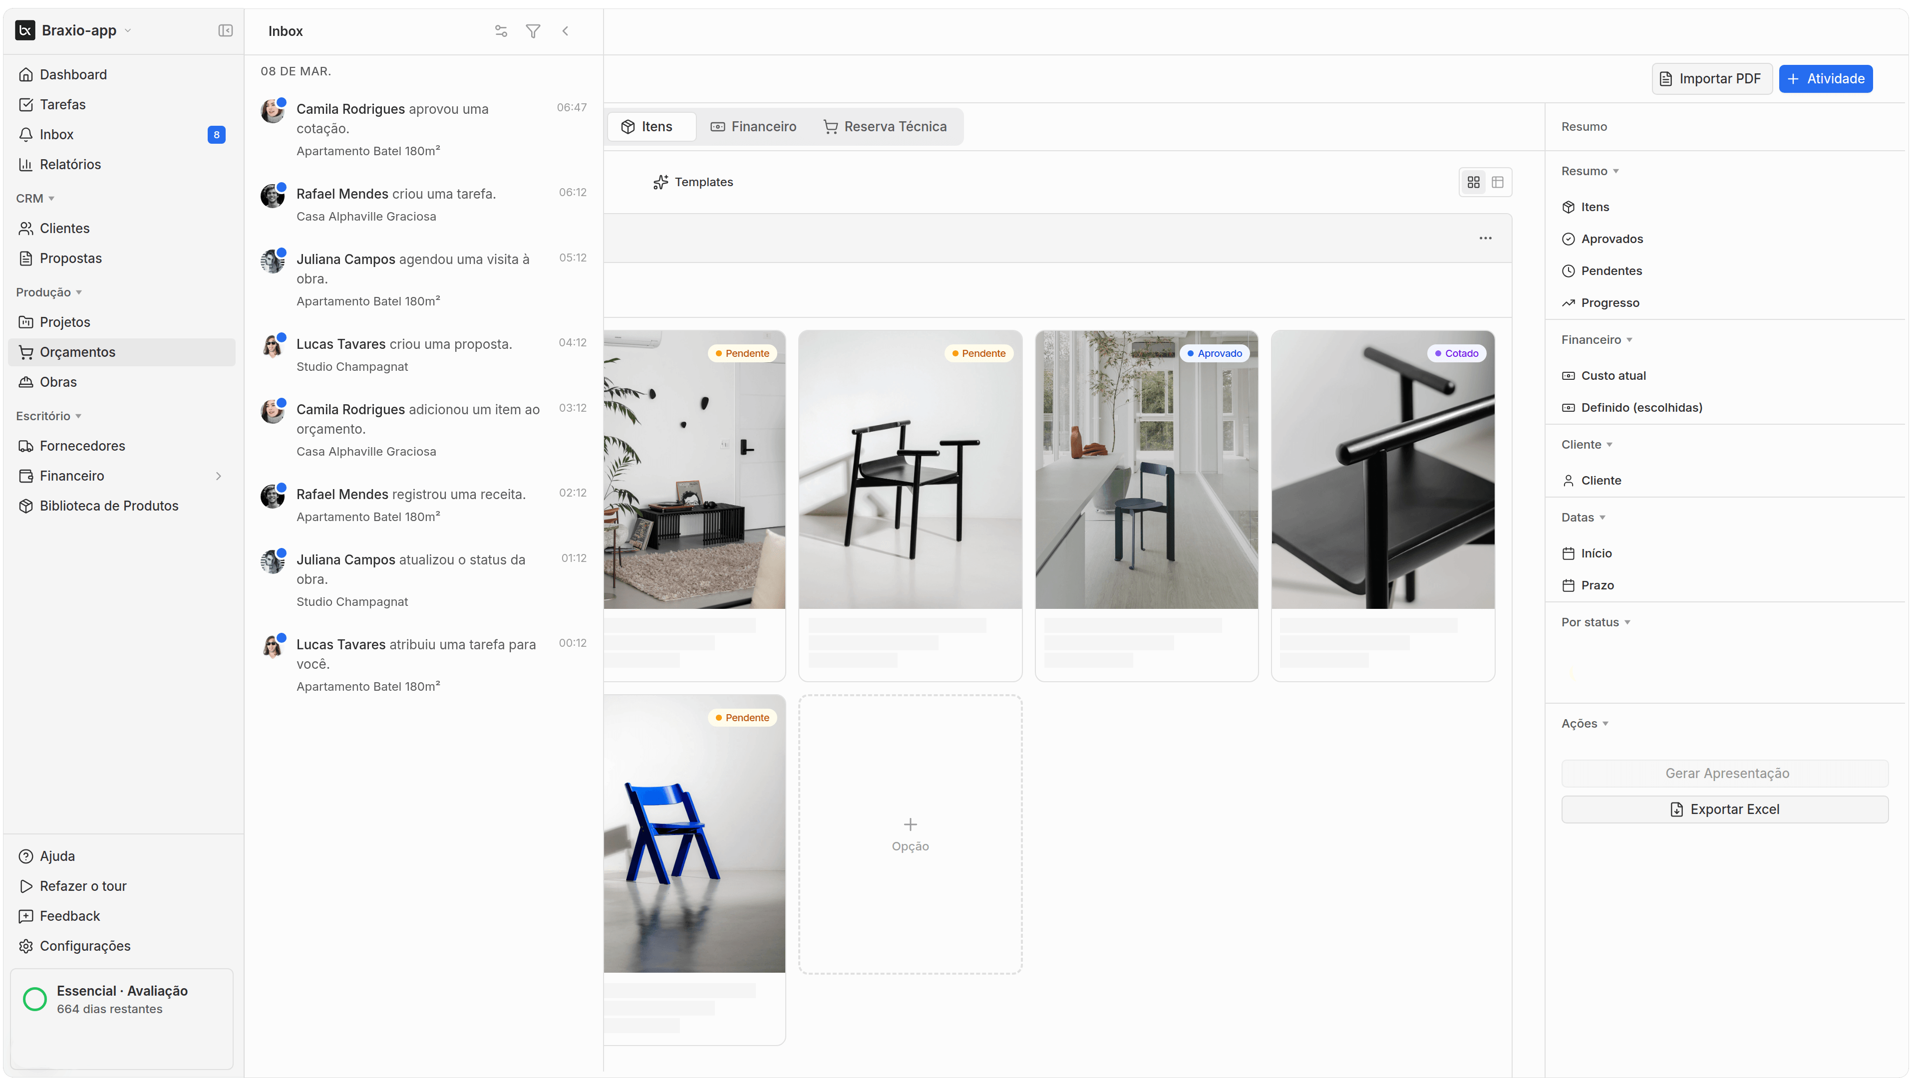
Task: Click Pendentes in the Resumo panel
Action: point(1601,271)
